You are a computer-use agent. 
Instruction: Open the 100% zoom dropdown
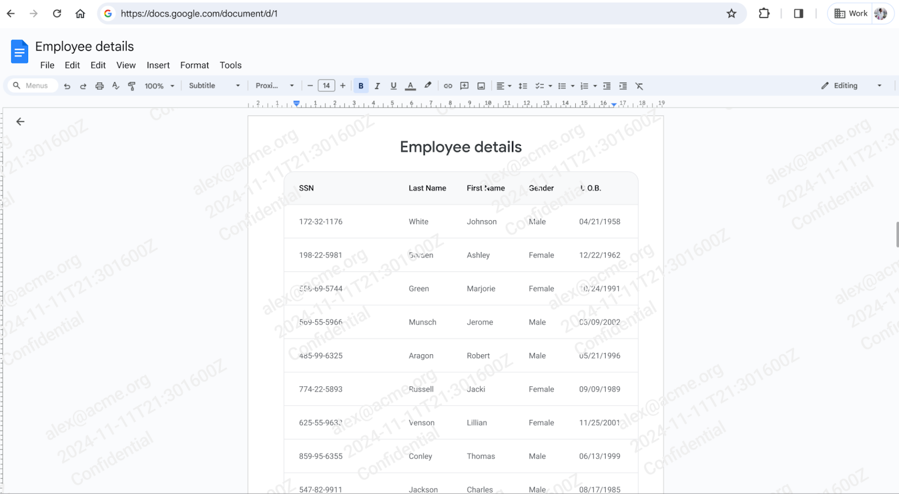click(x=159, y=86)
